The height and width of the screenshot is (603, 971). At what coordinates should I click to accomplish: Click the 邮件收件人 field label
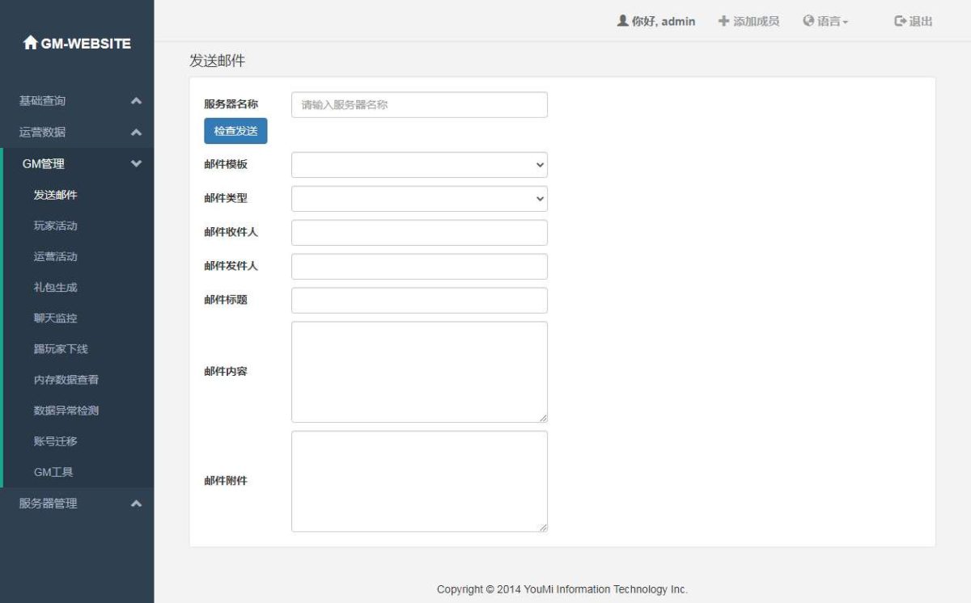click(x=231, y=232)
